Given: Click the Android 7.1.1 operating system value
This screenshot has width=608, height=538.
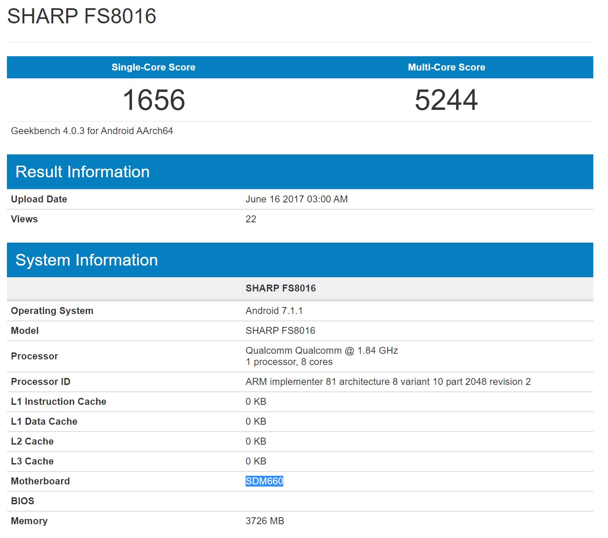Looking at the screenshot, I should (274, 311).
